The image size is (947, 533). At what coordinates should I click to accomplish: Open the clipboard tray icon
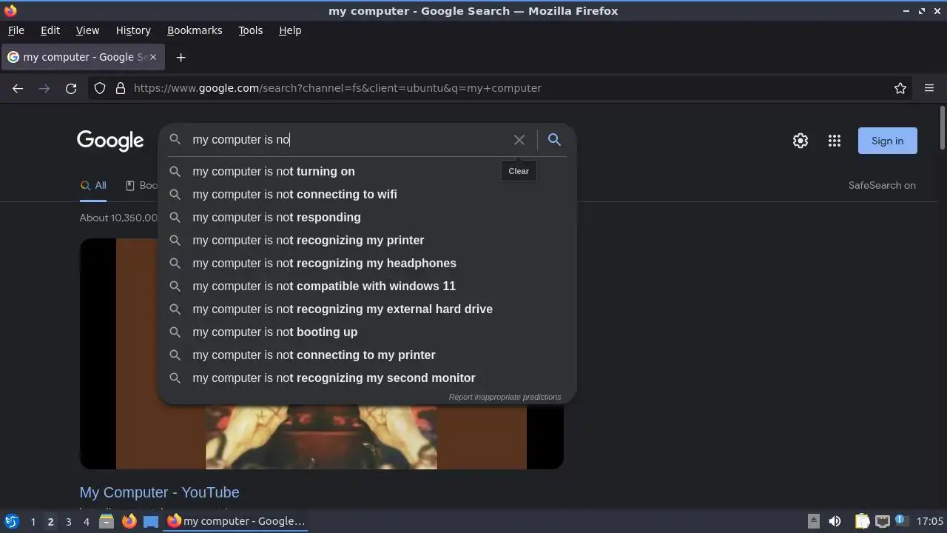862,521
